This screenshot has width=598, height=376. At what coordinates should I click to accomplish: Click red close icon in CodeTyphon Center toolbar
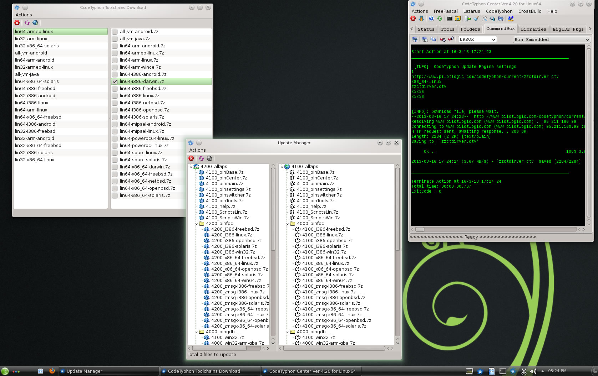click(413, 19)
